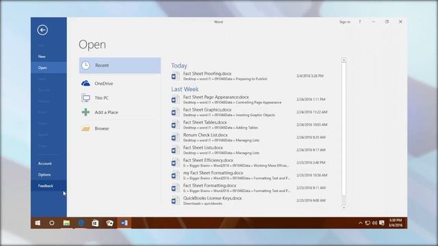Open the Action Center notification icon

coord(382,223)
